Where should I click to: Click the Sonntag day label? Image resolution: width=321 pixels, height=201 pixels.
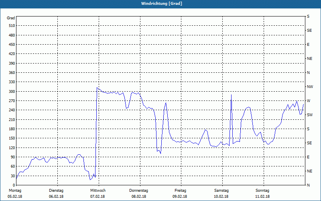click(262, 191)
